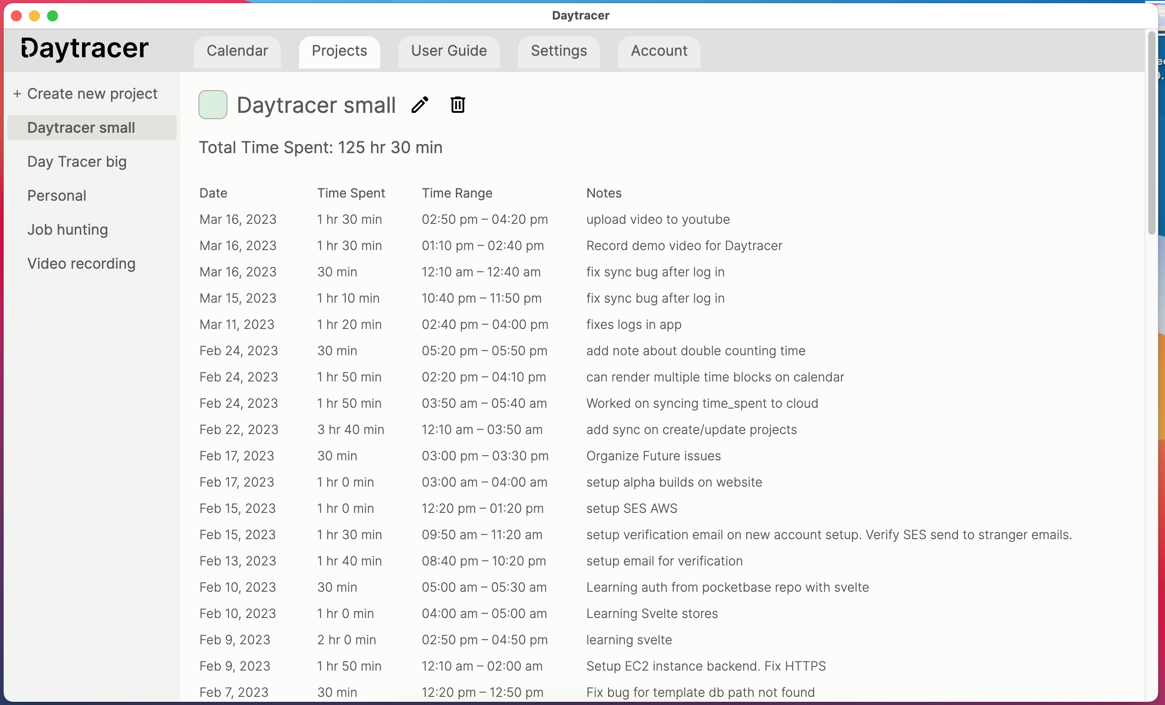
Task: Click 'add sync on create/update projects' note
Action: click(x=691, y=430)
